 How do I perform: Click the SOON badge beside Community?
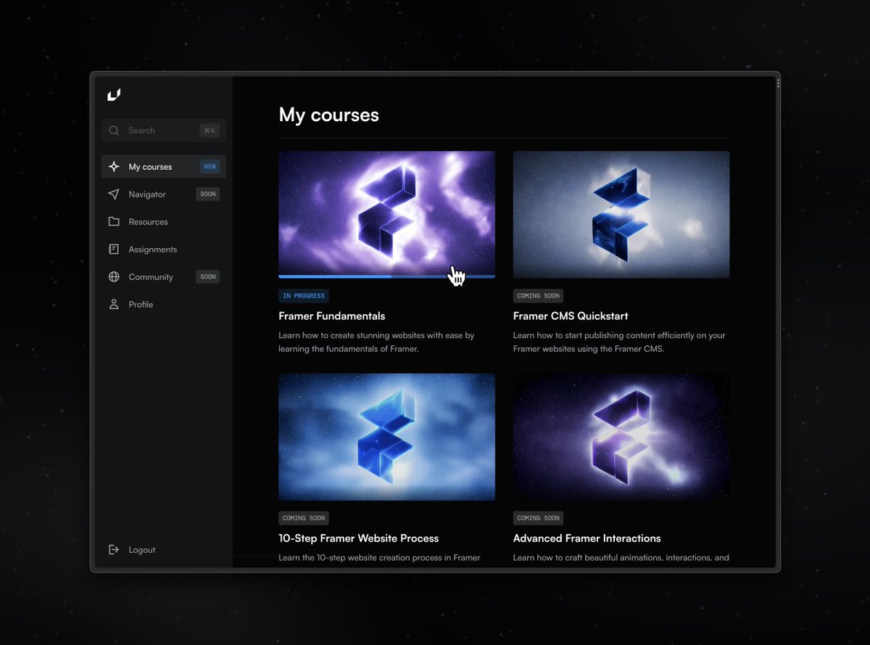(207, 276)
